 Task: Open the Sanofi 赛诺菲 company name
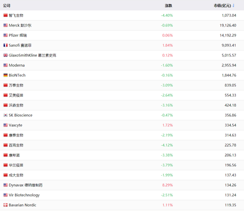pyautogui.click(x=20, y=45)
